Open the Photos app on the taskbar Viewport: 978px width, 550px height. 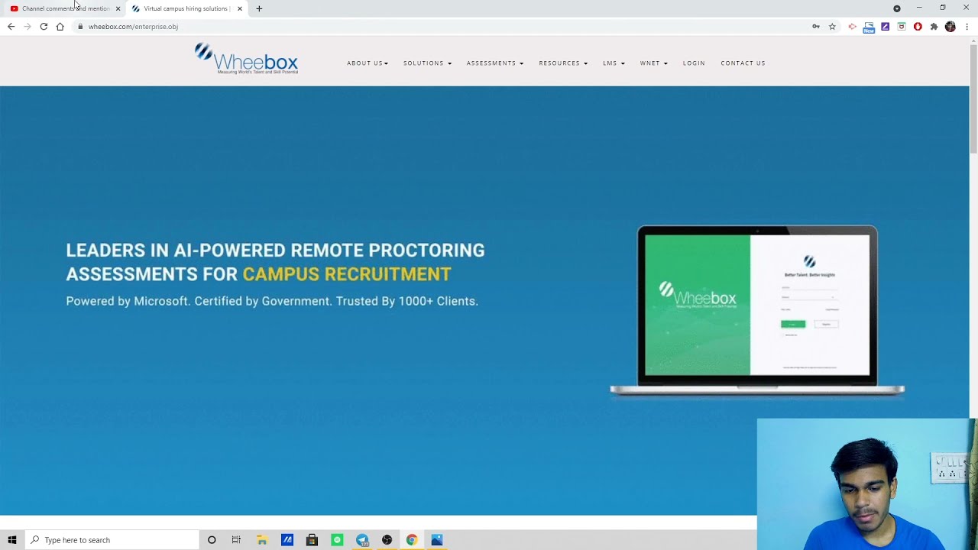coord(436,540)
